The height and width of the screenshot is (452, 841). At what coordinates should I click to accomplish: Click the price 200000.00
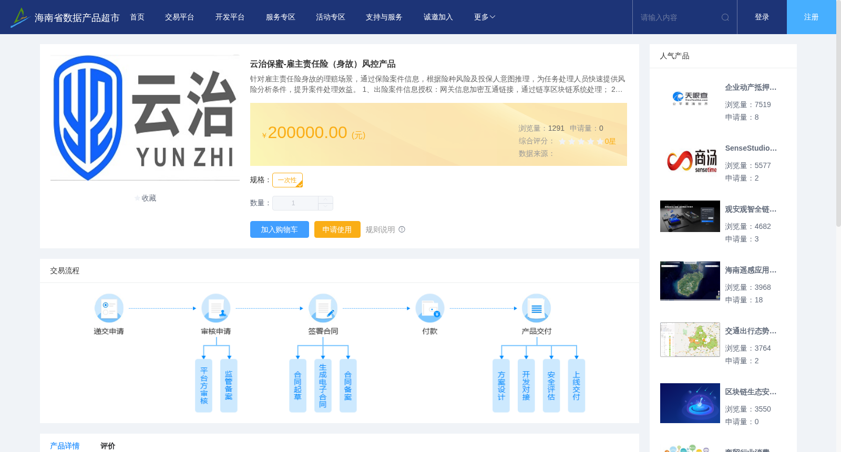click(307, 133)
